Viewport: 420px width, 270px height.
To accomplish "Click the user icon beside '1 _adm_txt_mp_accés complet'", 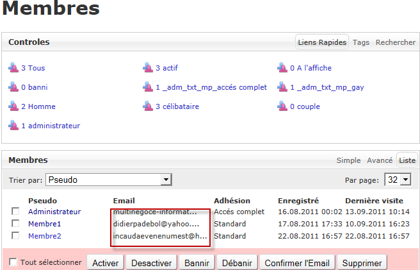I will [x=148, y=87].
